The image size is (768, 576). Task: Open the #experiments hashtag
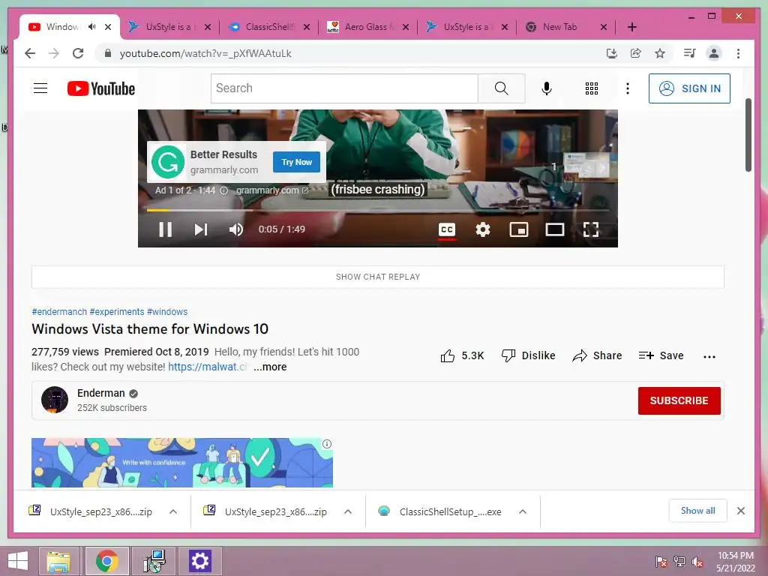click(117, 311)
